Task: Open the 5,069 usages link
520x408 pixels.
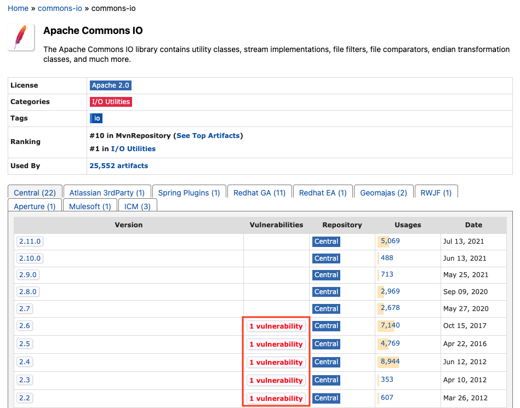Action: 390,241
